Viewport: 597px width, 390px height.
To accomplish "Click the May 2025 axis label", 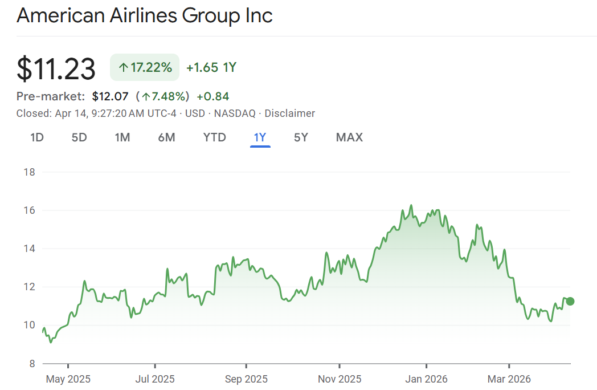I will pyautogui.click(x=68, y=379).
